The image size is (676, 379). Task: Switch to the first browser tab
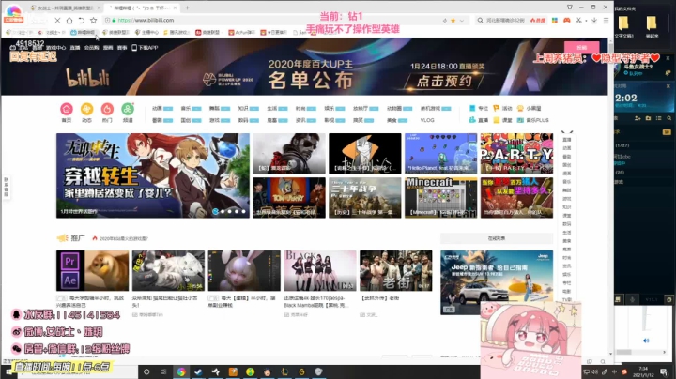65,8
